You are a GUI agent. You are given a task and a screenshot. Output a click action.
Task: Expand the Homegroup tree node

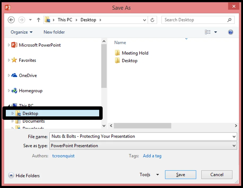[9, 91]
